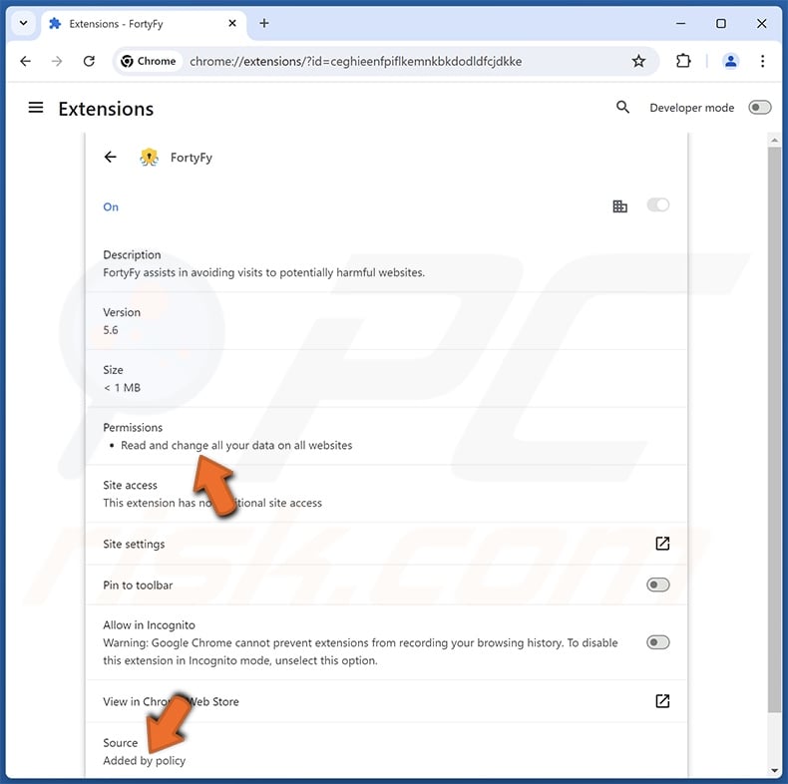Viewport: 788px width, 784px height.
Task: Close the Extensions - FortyFy tab
Action: [x=232, y=23]
